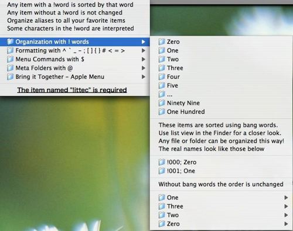Select the Three folder in the sorted list

222,68
